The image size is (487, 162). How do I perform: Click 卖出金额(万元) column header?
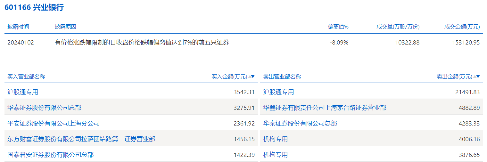(x=454, y=77)
